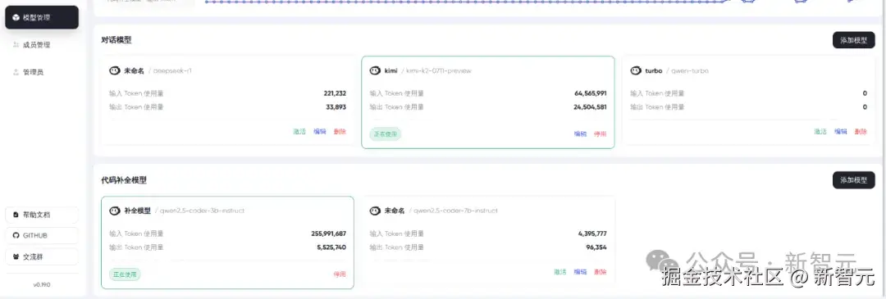Click the 帮助文档 document icon button
This screenshot has width=886, height=299.
[42, 215]
